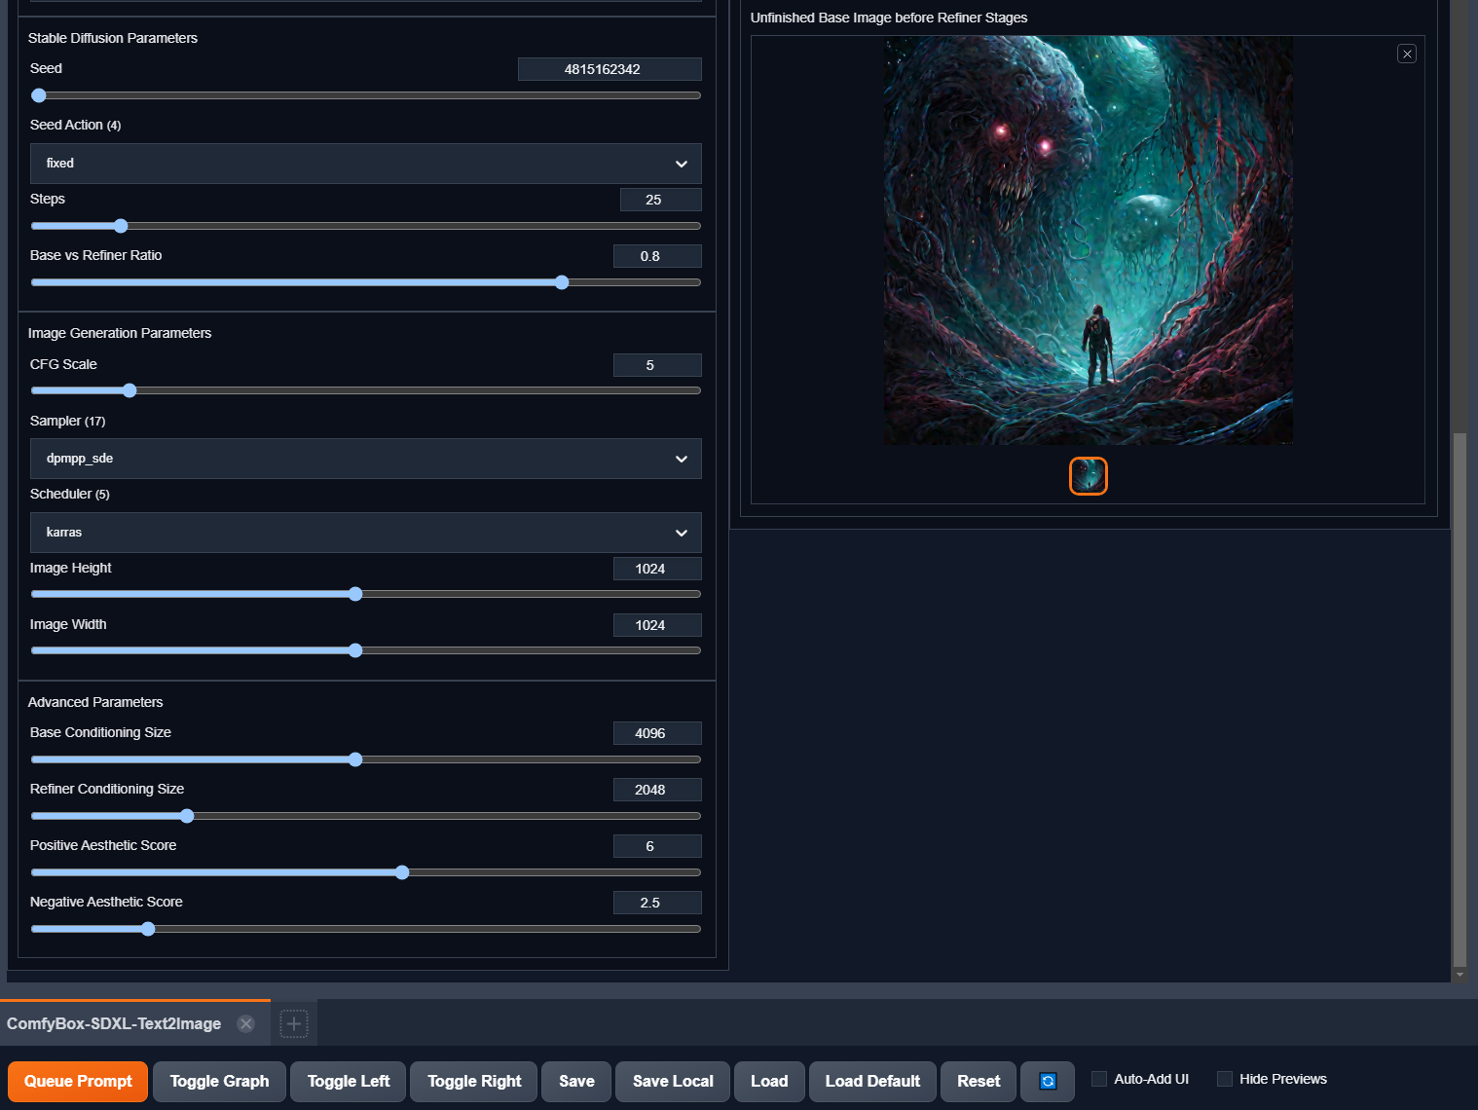This screenshot has width=1478, height=1110.
Task: Open the Seed Action dropdown
Action: point(366,164)
